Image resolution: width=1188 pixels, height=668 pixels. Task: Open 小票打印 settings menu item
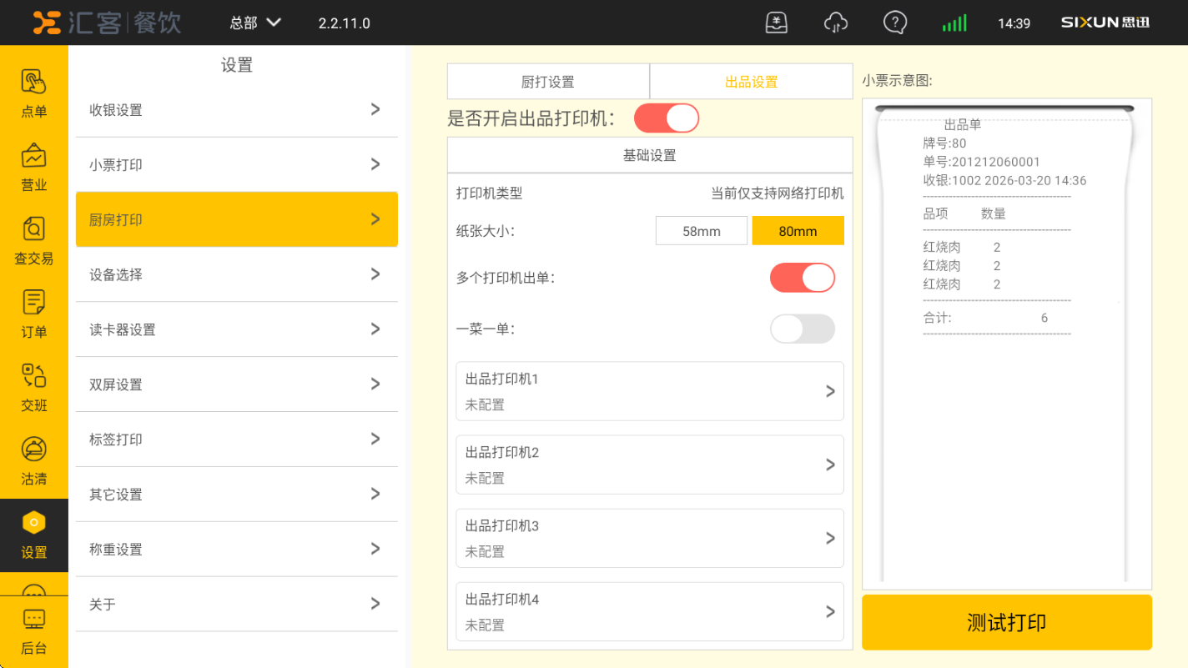point(236,165)
